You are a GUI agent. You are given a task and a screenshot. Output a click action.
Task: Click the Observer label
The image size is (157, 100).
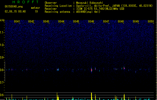click(x=51, y=3)
